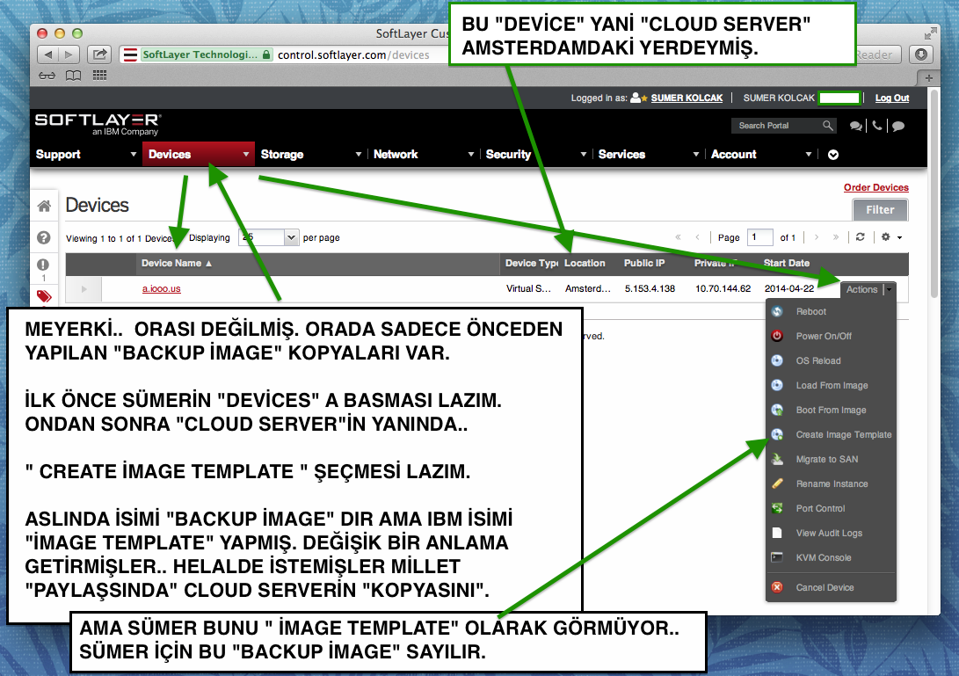
Task: Sort by Start Date column header
Action: tap(787, 263)
